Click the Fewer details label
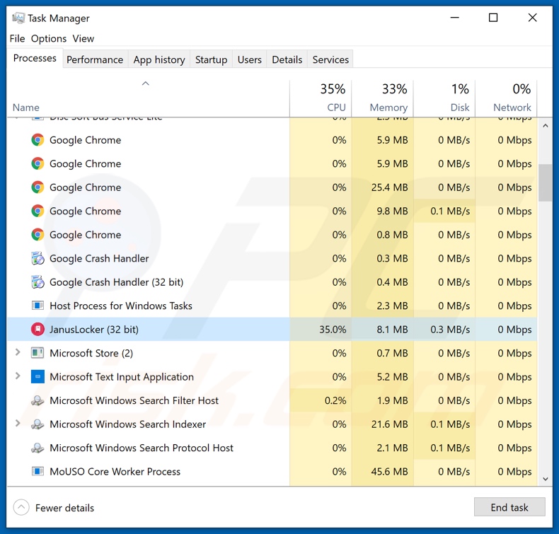The width and height of the screenshot is (559, 534). coord(64,508)
